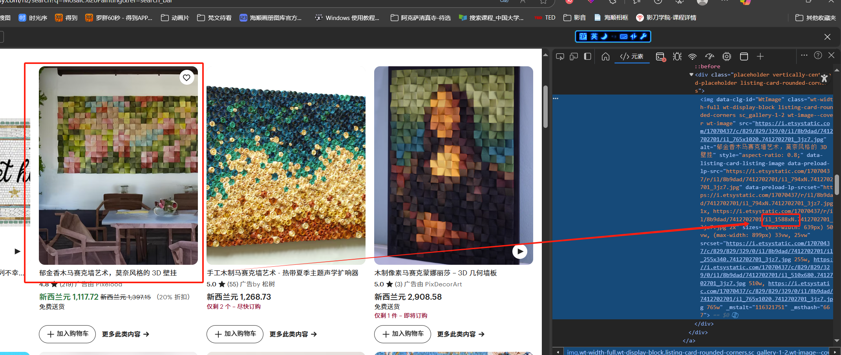
Task: Expand the 阿克萨清真寺-待选 bookmarks folder
Action: pos(420,18)
